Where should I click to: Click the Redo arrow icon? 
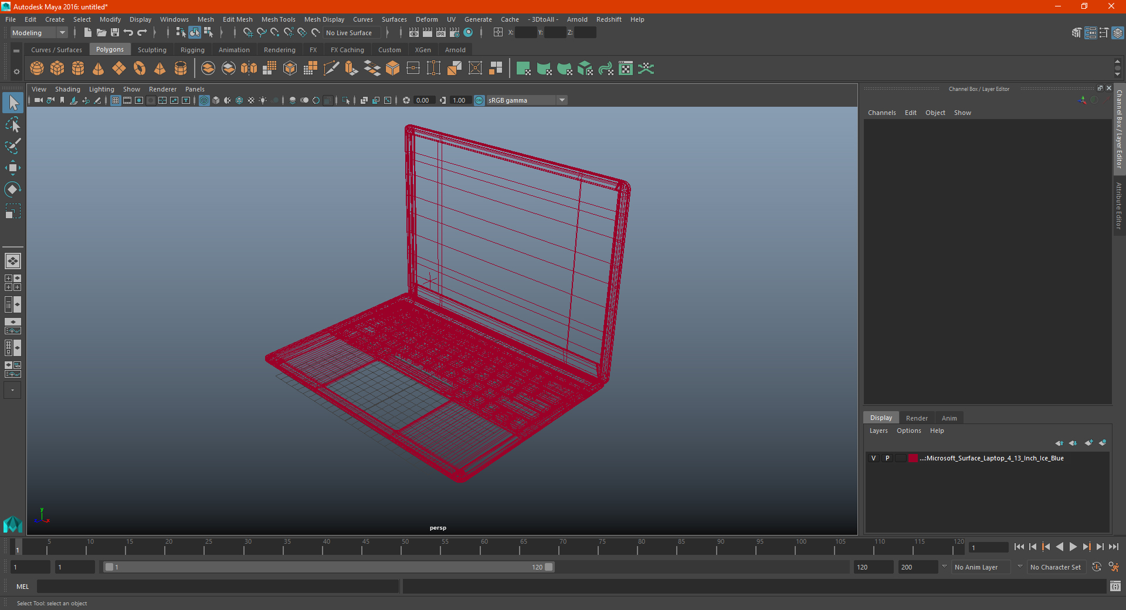click(142, 33)
